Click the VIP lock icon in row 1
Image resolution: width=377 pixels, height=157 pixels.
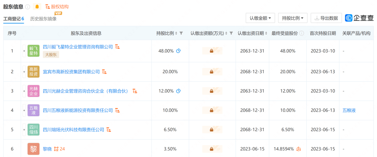pyautogui.click(x=212, y=51)
